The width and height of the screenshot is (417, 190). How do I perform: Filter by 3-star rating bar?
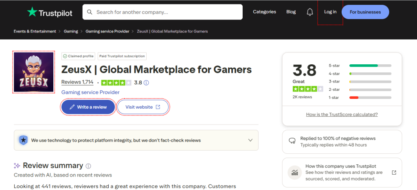coord(360,82)
